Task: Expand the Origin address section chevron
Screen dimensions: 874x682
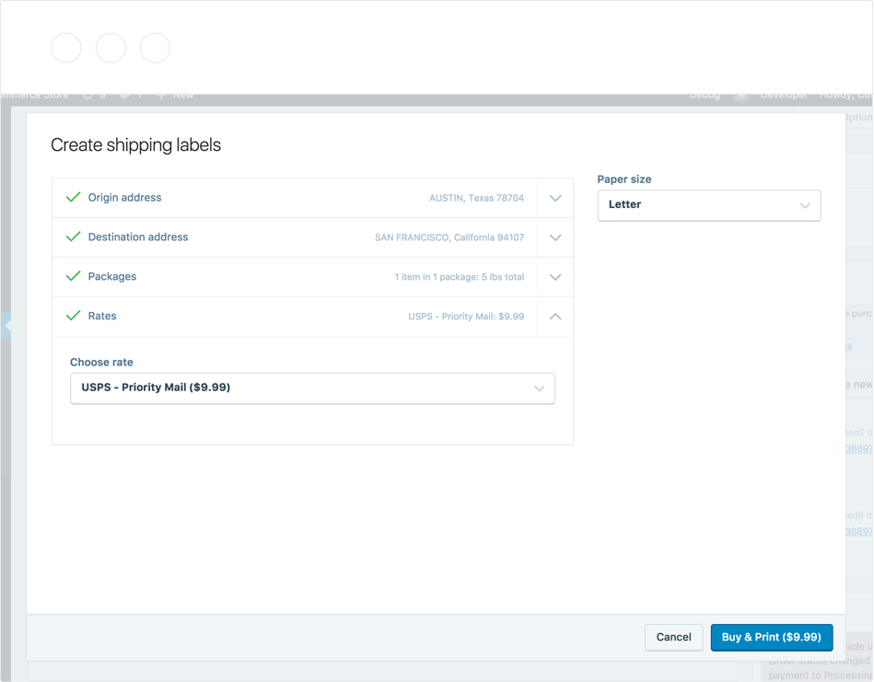Action: tap(555, 199)
